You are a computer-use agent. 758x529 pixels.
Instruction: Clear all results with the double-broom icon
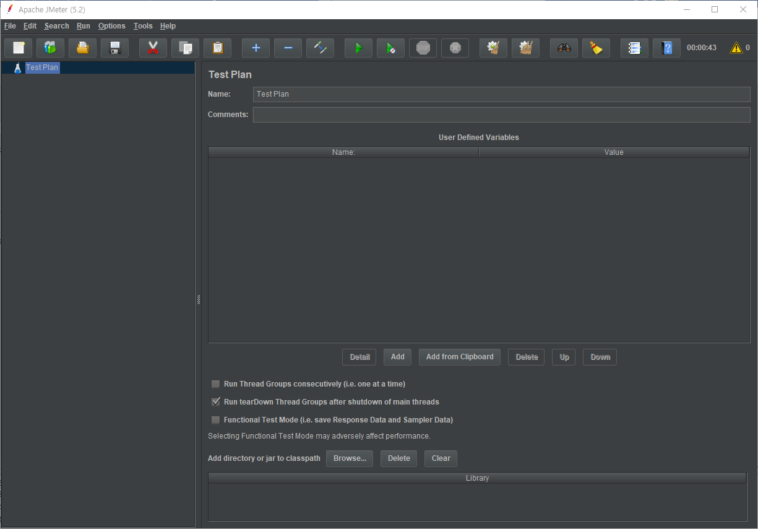coord(526,48)
